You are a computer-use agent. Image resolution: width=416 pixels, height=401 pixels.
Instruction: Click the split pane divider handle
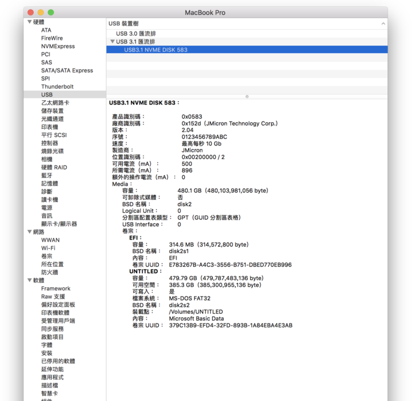click(x=247, y=96)
